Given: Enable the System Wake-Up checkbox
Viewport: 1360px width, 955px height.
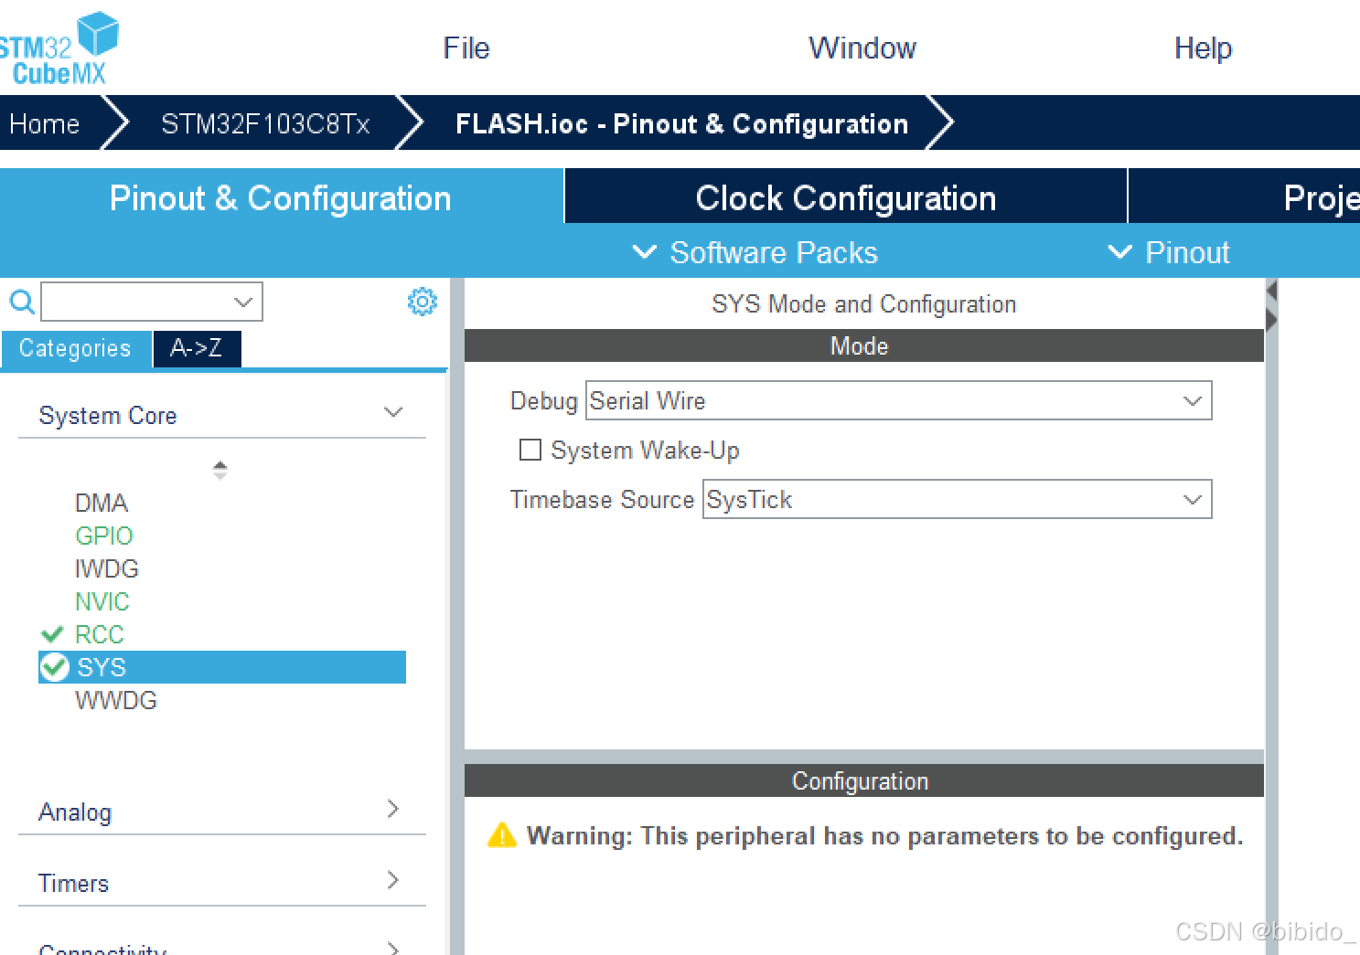Looking at the screenshot, I should 530,450.
